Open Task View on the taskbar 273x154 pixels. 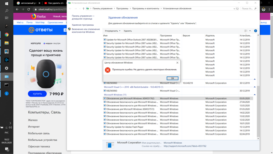pyautogui.click(x=6, y=18)
